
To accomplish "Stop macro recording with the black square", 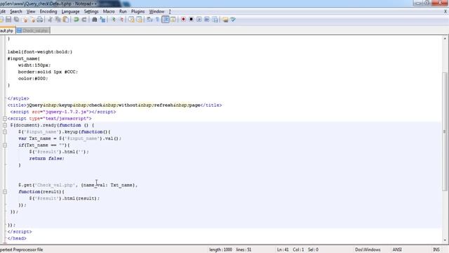I will click(x=191, y=20).
